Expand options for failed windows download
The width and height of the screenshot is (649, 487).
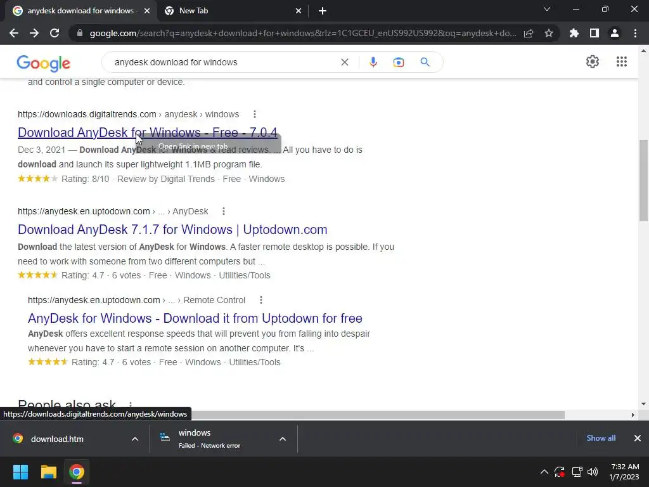pyautogui.click(x=283, y=439)
